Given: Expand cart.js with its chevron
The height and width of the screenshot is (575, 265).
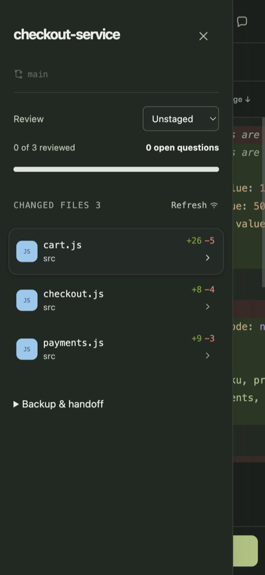Looking at the screenshot, I should click(208, 258).
